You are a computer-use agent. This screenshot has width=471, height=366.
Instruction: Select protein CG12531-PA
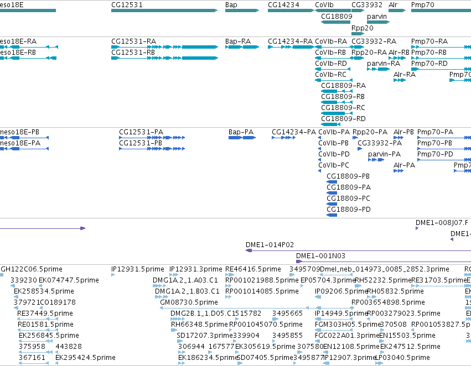pyautogui.click(x=152, y=138)
